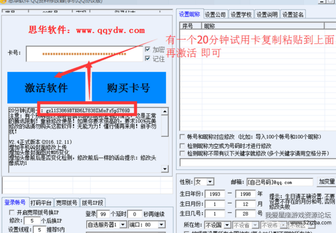Uncheck the 记住 checkbox
The image size is (336, 233).
(x=148, y=58)
